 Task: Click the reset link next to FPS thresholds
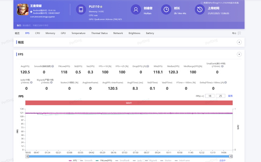coord(230,96)
